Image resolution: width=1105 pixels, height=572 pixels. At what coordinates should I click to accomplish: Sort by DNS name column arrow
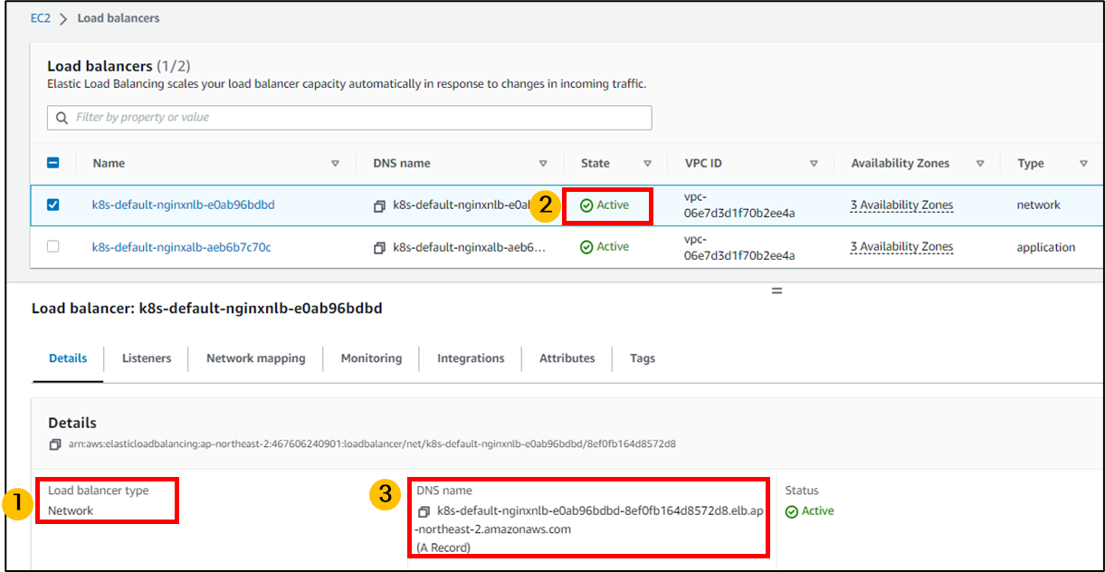(x=543, y=164)
